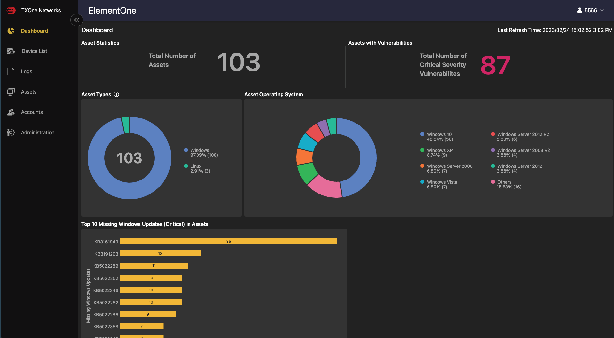This screenshot has height=338, width=614.
Task: Click the KB5022353 bar showing 7
Action: click(x=142, y=326)
